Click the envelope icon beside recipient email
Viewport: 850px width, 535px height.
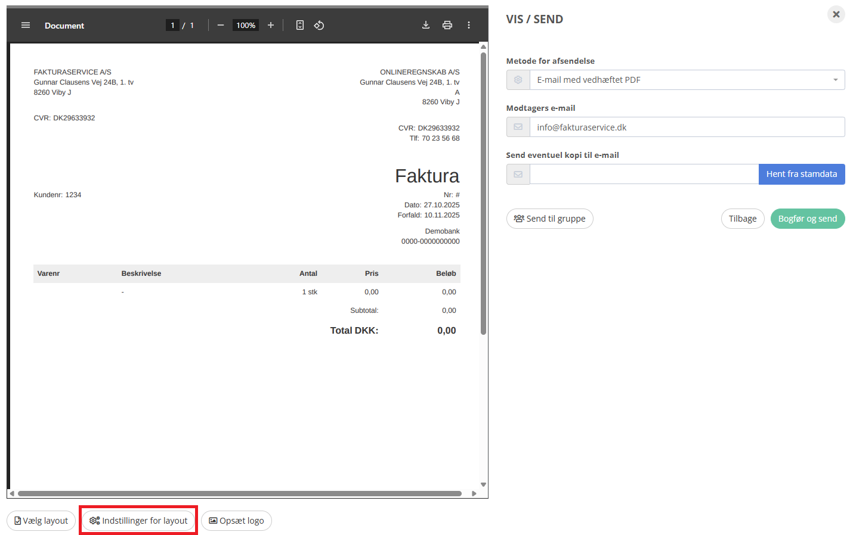pyautogui.click(x=517, y=127)
